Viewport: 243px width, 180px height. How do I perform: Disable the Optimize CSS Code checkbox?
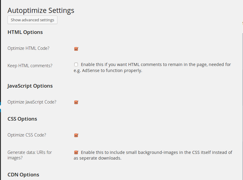click(76, 135)
